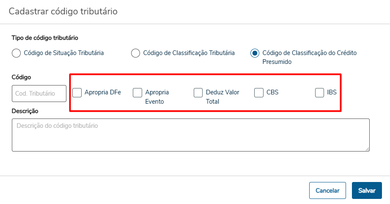This screenshot has height=204, width=390.
Task: Click the 'Deduz Valor Total' label text
Action: 222,96
